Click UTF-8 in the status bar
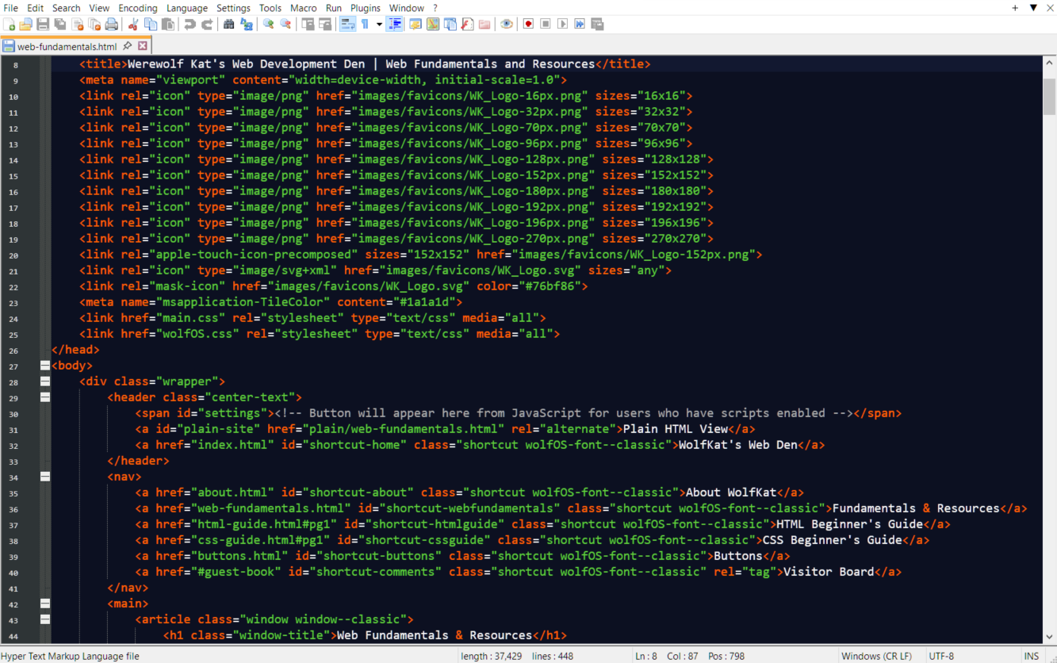This screenshot has width=1057, height=663. point(940,656)
